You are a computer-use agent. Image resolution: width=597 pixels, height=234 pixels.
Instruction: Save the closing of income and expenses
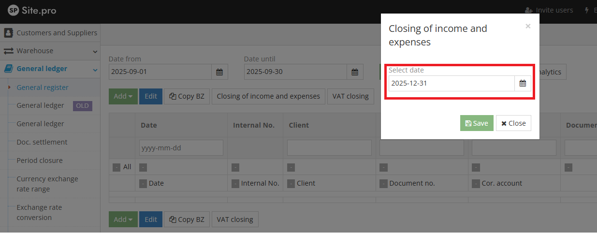tap(476, 123)
